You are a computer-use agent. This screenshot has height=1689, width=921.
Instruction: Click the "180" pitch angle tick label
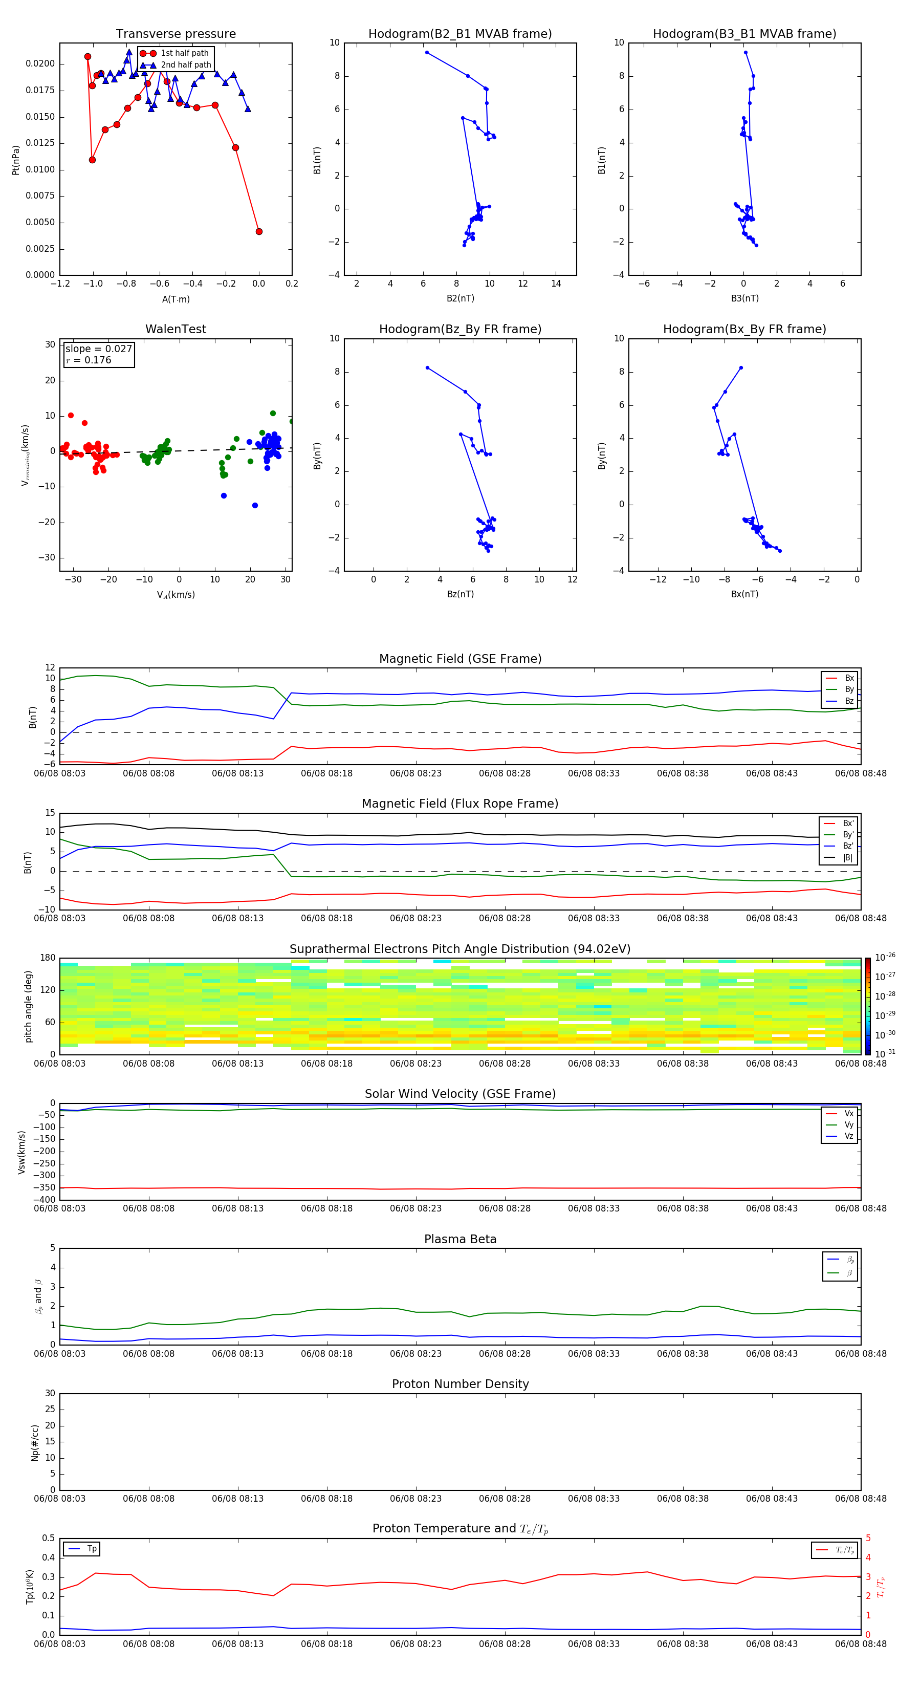(48, 958)
